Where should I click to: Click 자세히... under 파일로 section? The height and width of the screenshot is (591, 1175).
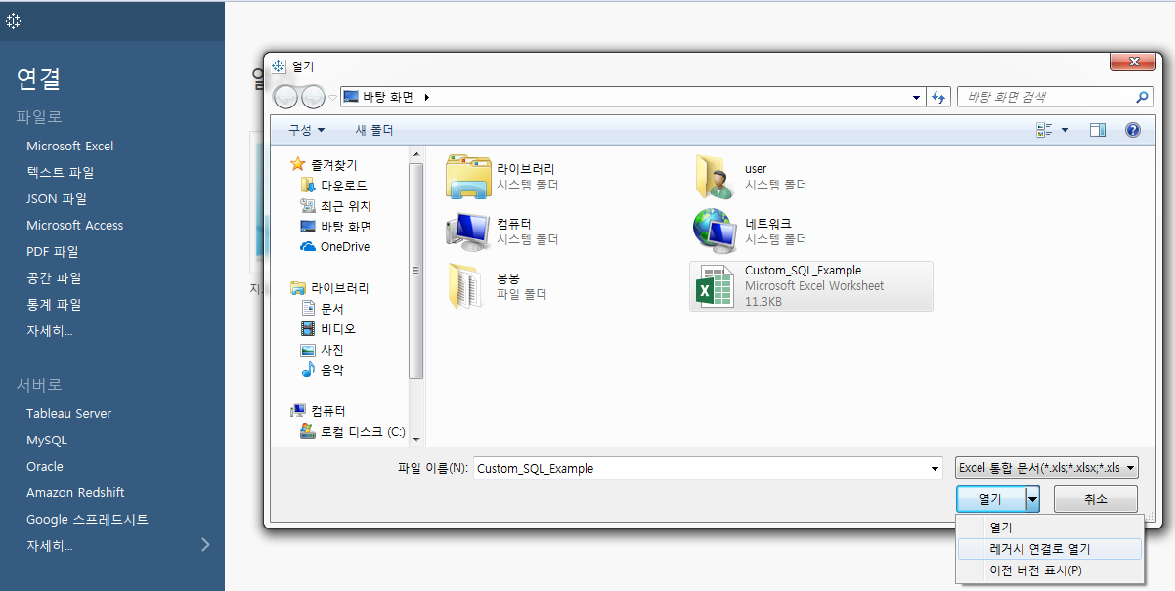pyautogui.click(x=49, y=330)
